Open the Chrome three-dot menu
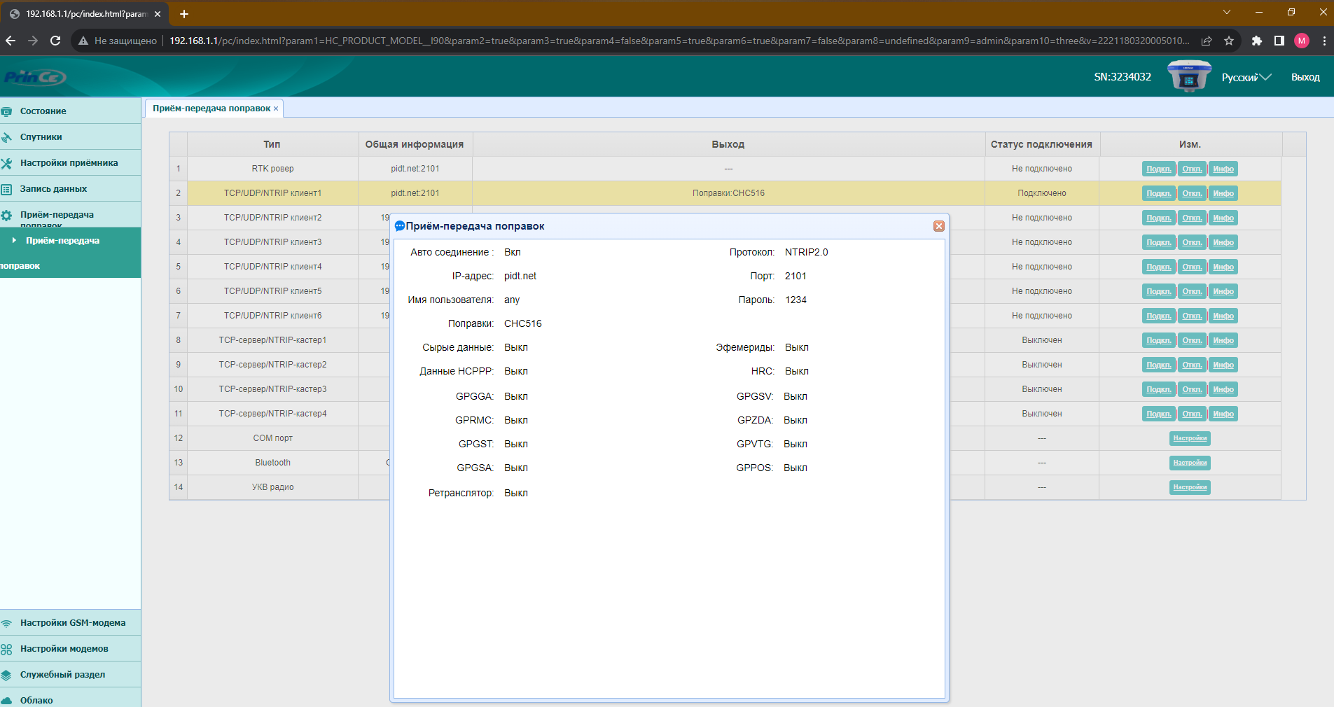This screenshot has height=707, width=1334. (x=1324, y=41)
